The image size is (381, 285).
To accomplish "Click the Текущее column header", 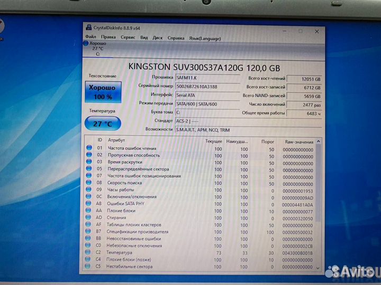I will click(214, 141).
